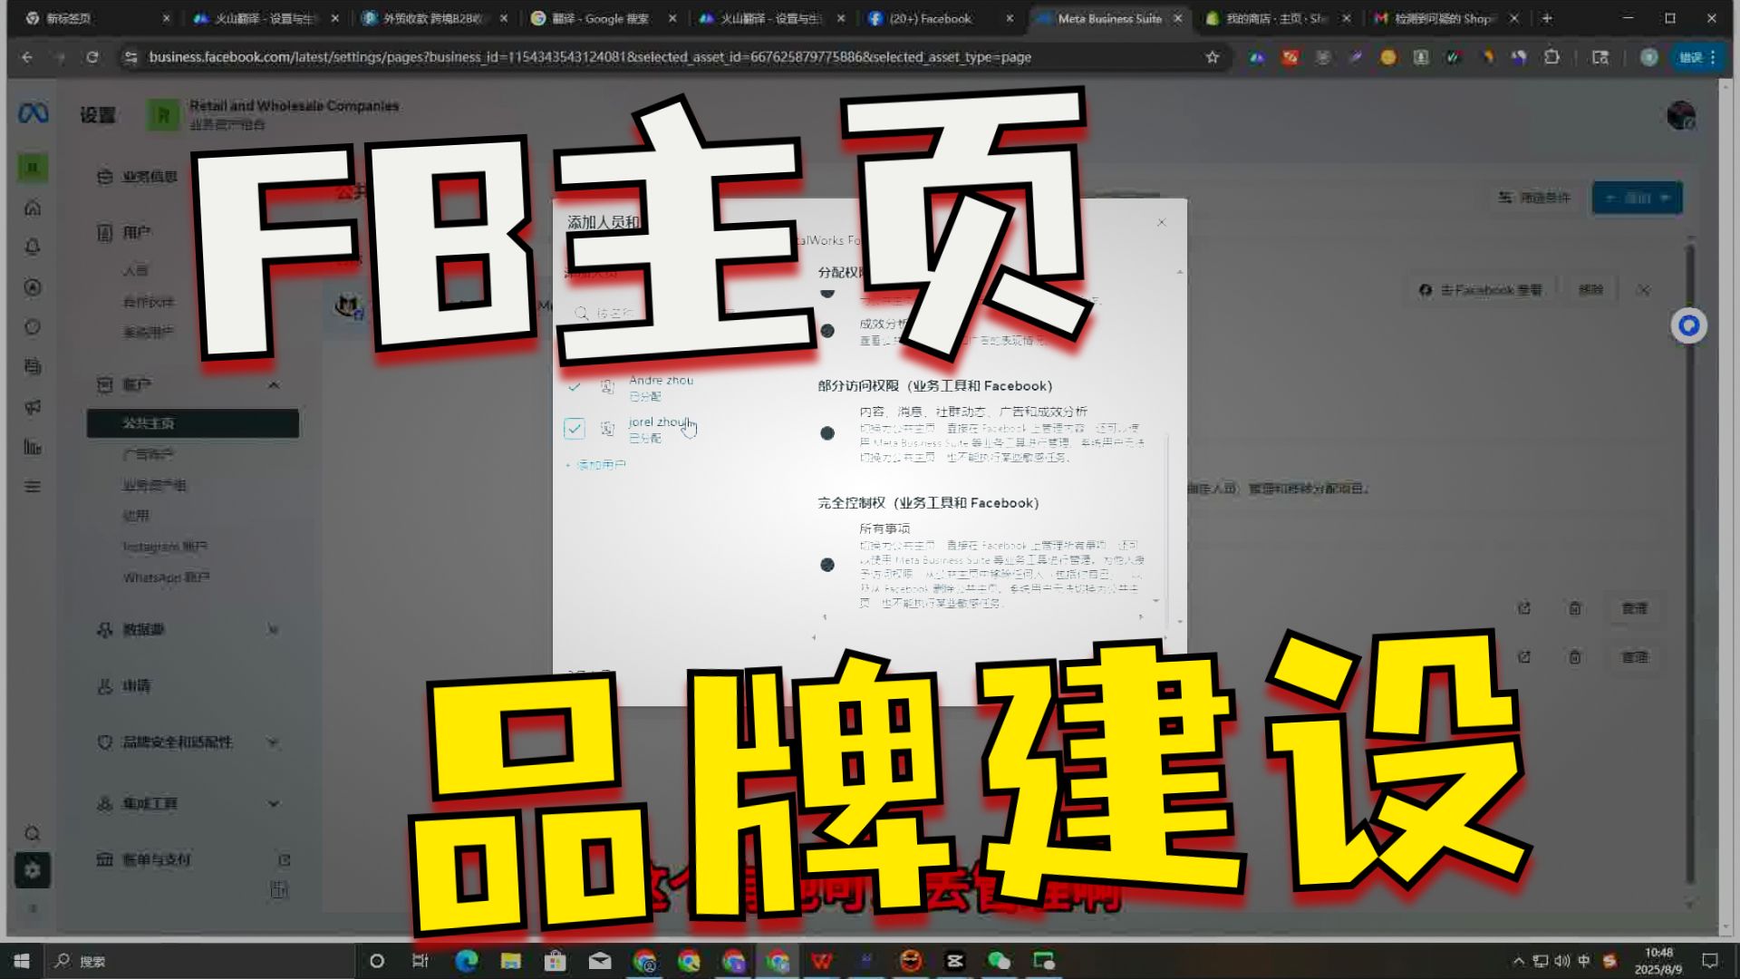The image size is (1740, 979).
Task: Click the lower 管理 button
Action: pos(1634,657)
